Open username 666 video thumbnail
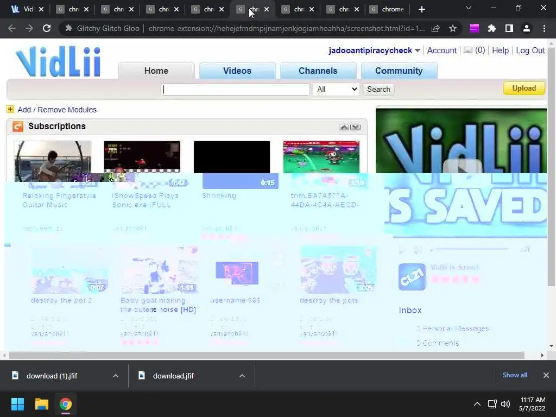 (x=237, y=273)
